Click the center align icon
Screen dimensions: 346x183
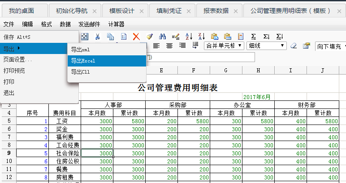coord(169,46)
